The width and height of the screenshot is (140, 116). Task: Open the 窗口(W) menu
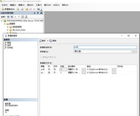48,5
